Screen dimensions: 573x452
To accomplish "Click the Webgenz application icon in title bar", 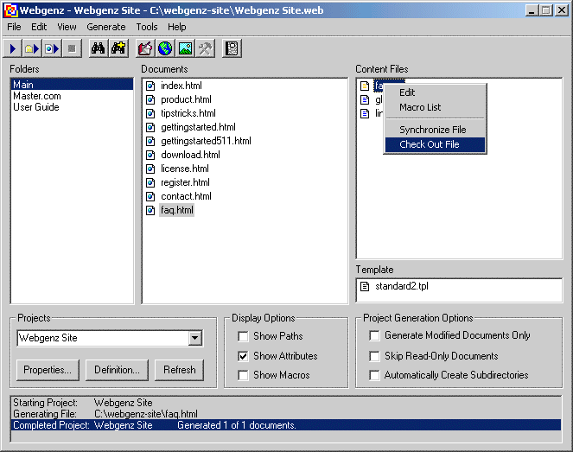I will [x=10, y=10].
